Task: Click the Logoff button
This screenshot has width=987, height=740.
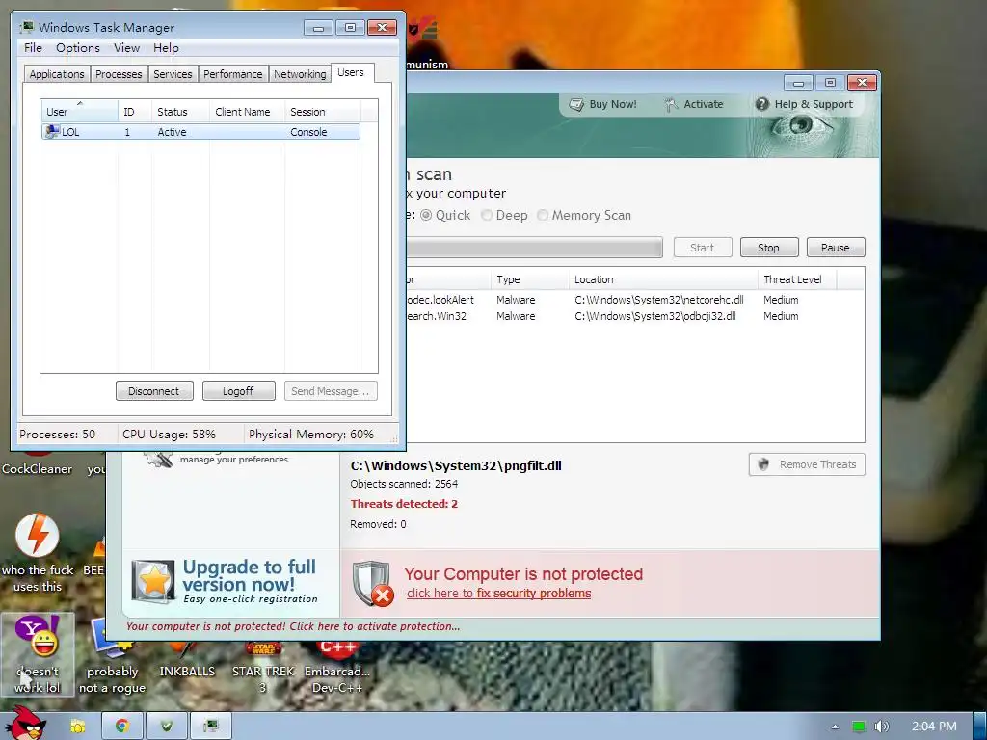Action: 239,391
